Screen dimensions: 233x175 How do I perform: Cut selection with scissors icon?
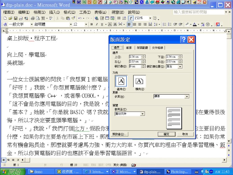tap(57, 18)
